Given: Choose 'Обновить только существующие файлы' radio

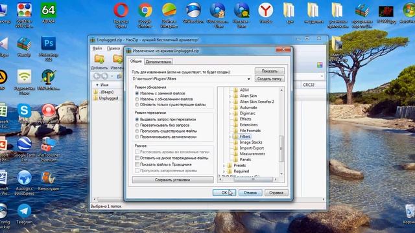Looking at the screenshot, I should (x=137, y=105).
